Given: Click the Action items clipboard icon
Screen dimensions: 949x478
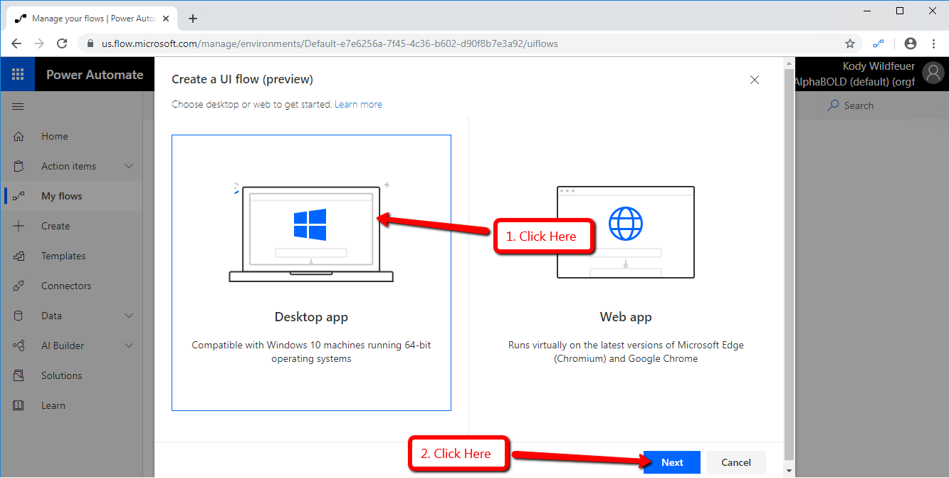Looking at the screenshot, I should (x=19, y=166).
